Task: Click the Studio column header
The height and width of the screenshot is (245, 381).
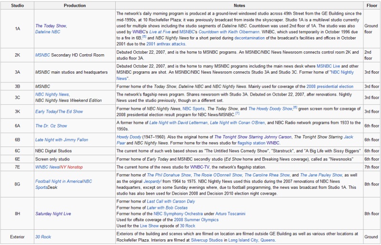Action: [x=17, y=5]
